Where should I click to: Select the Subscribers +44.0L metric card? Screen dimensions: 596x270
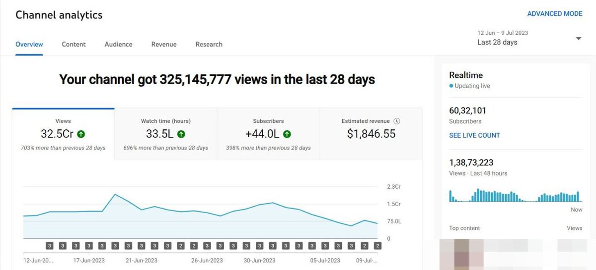[x=268, y=134]
